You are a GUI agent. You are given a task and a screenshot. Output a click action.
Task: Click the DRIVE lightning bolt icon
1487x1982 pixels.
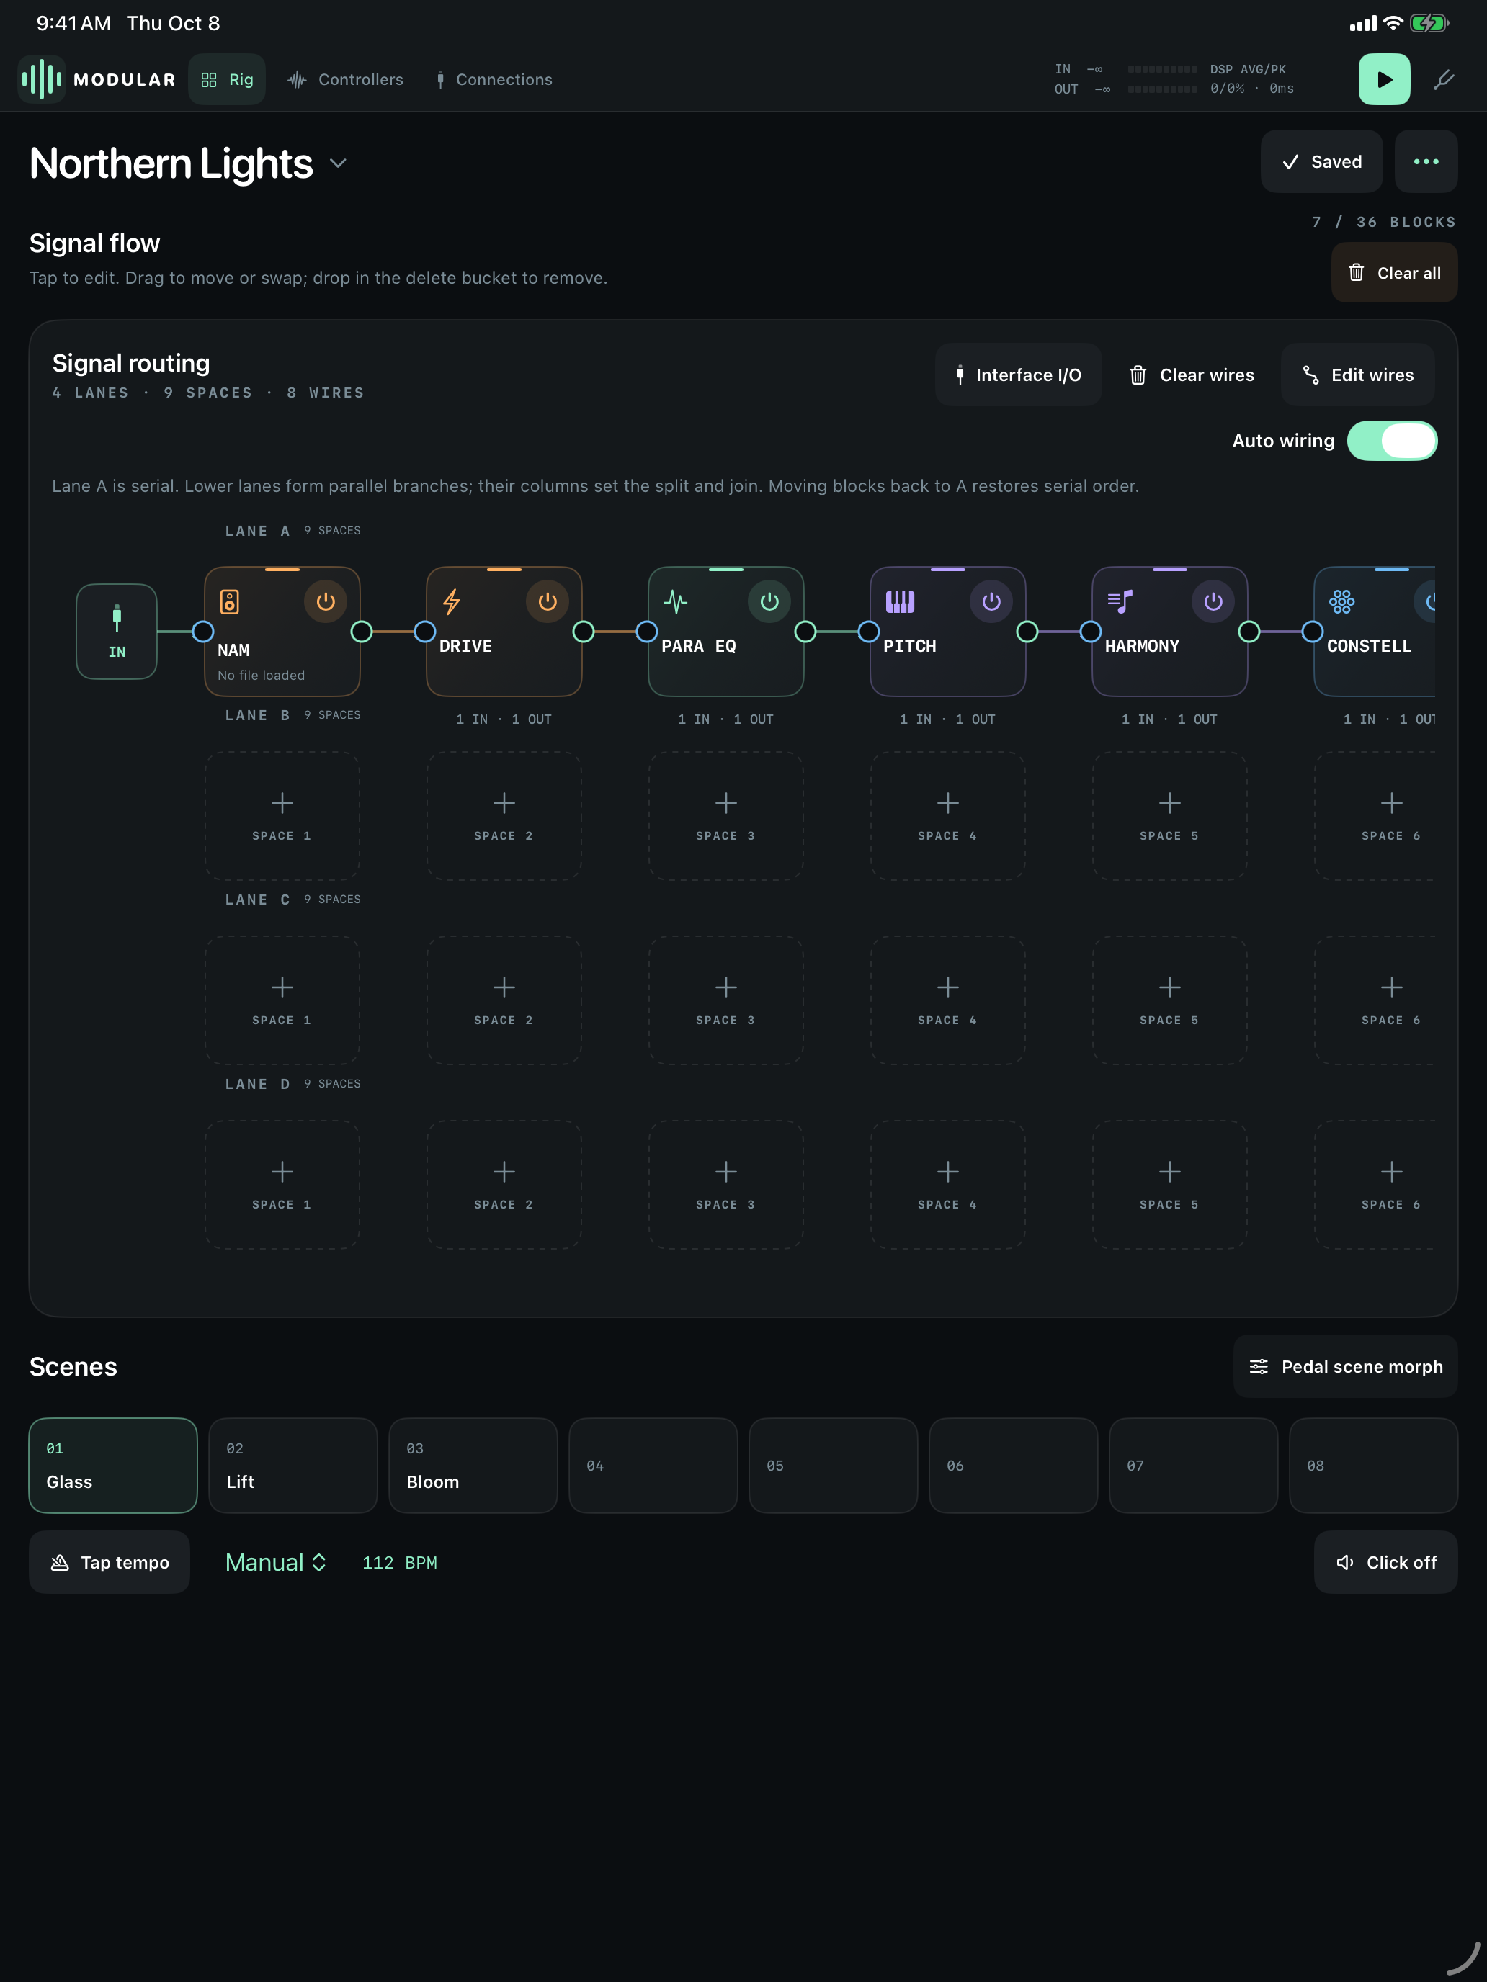click(x=452, y=601)
